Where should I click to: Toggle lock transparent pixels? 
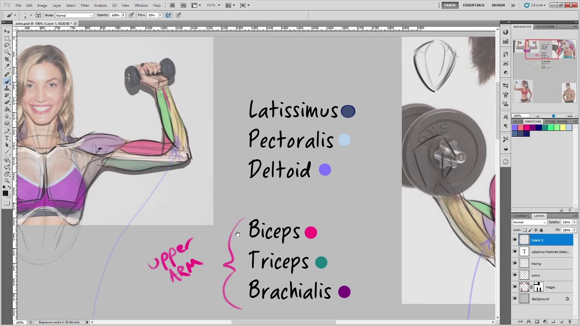[x=525, y=230]
